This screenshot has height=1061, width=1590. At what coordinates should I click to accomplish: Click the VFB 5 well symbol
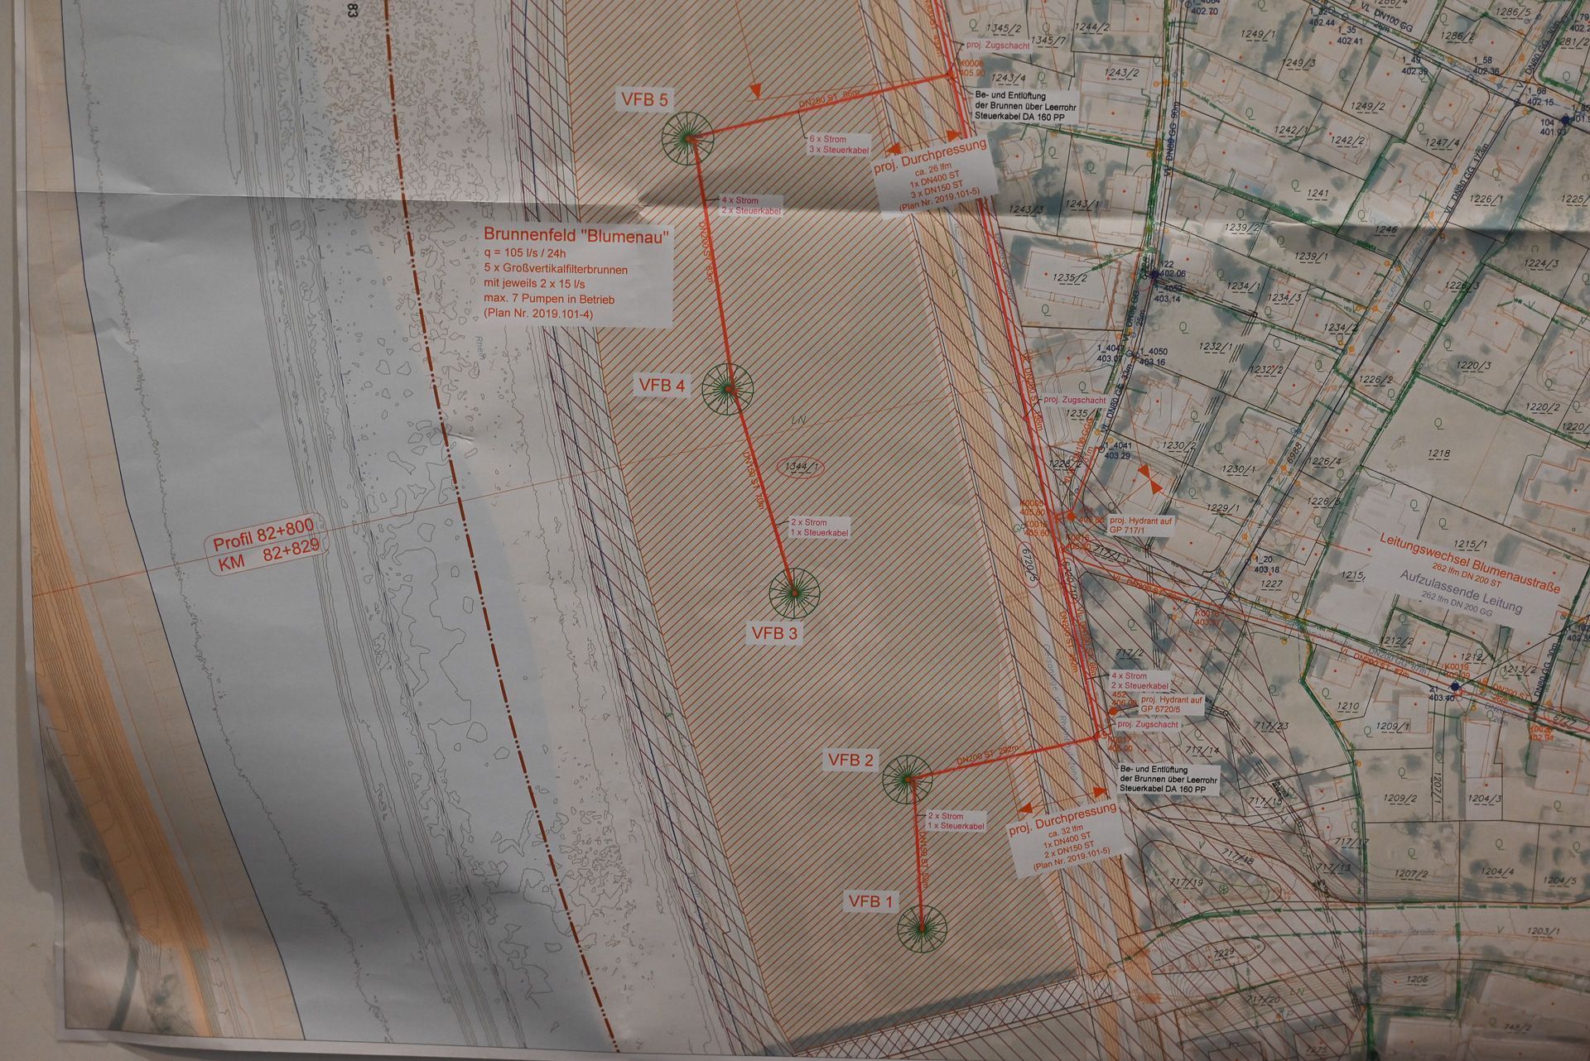[688, 137]
